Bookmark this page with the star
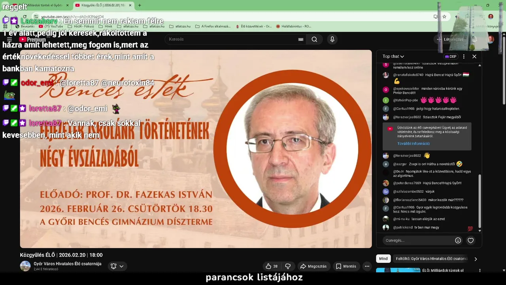This screenshot has height=285, width=506. (444, 17)
